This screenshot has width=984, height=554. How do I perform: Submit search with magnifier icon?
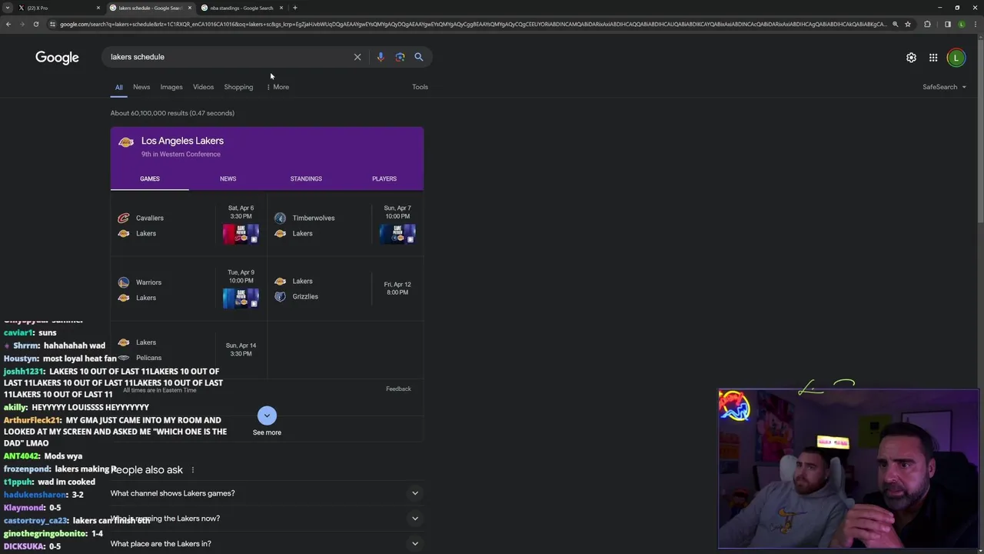click(x=419, y=57)
